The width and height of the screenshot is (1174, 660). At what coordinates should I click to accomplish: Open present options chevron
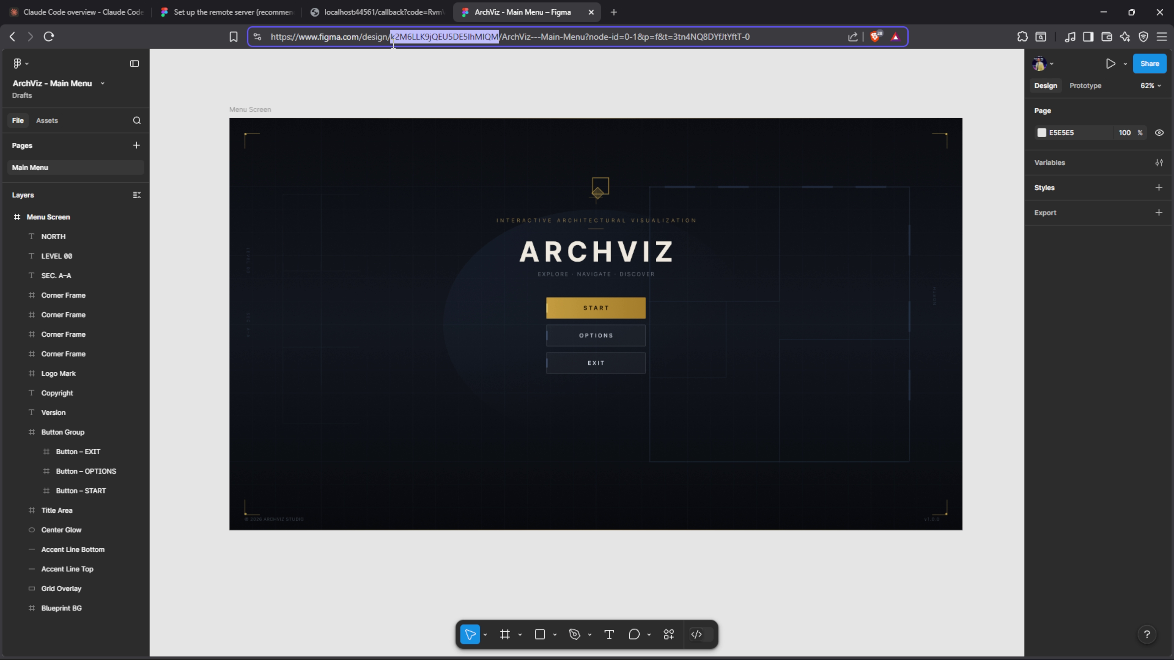coord(1125,64)
